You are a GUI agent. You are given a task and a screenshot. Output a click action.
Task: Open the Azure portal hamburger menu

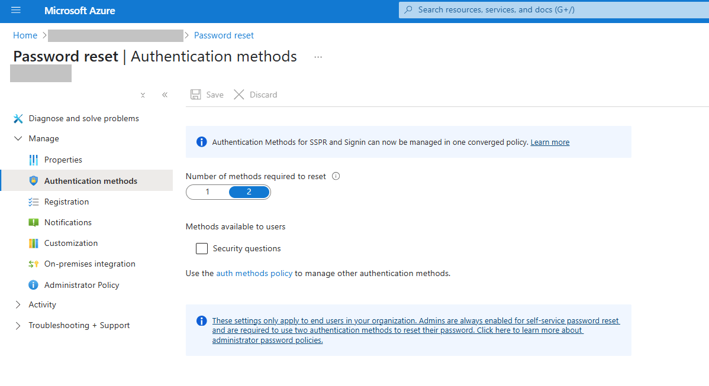(x=15, y=9)
